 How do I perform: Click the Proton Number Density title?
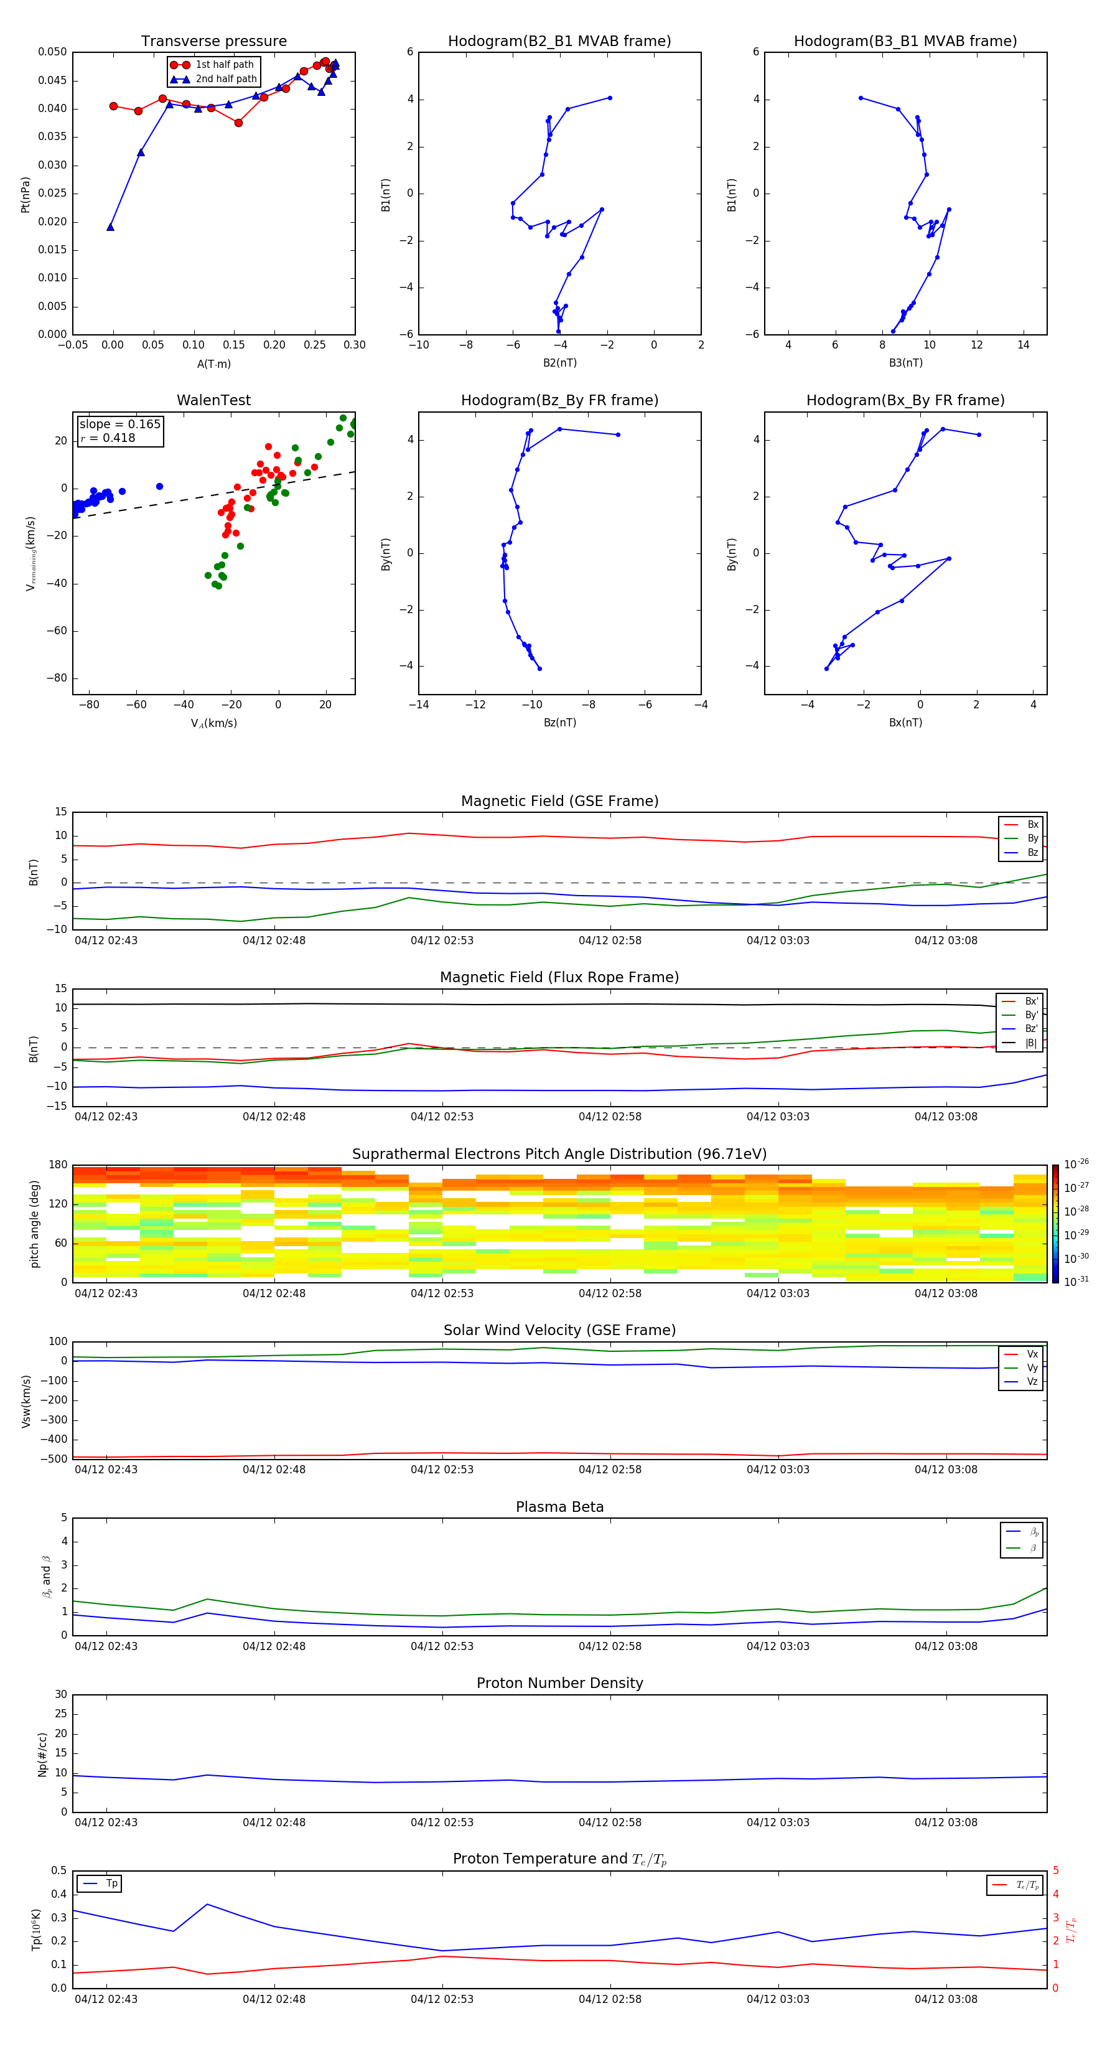(x=559, y=1683)
